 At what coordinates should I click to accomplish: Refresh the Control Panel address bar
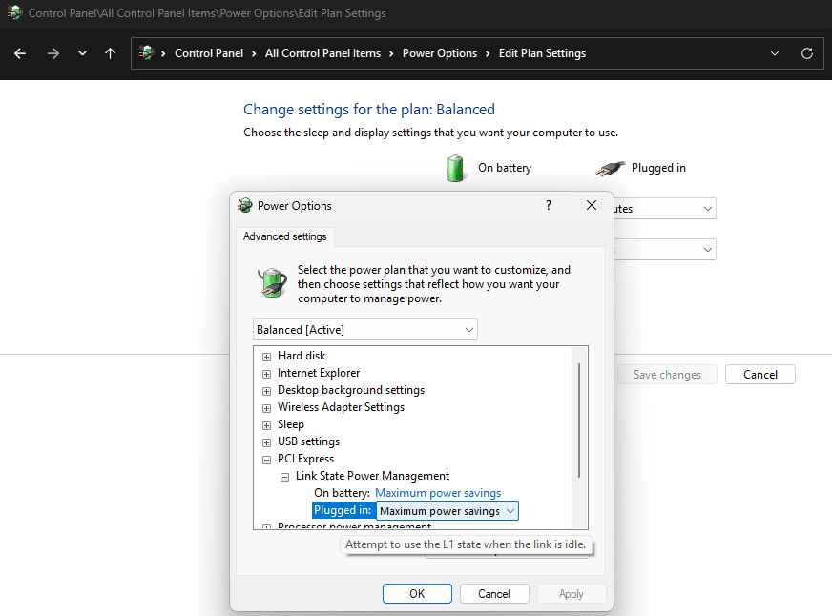pyautogui.click(x=807, y=53)
